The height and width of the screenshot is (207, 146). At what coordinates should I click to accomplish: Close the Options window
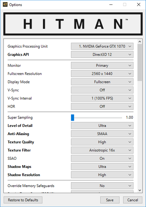click(x=139, y=4)
